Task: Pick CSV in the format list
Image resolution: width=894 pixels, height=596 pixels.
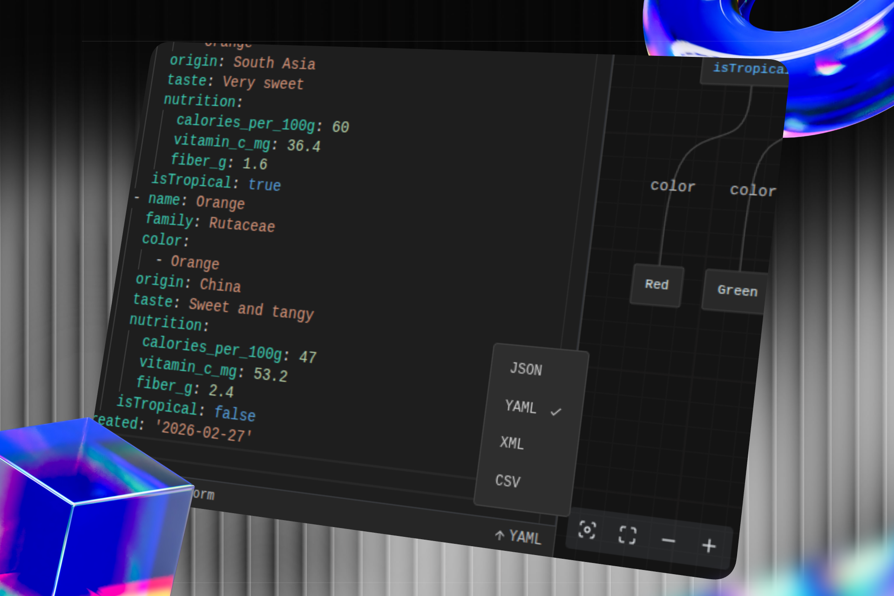Action: (508, 481)
